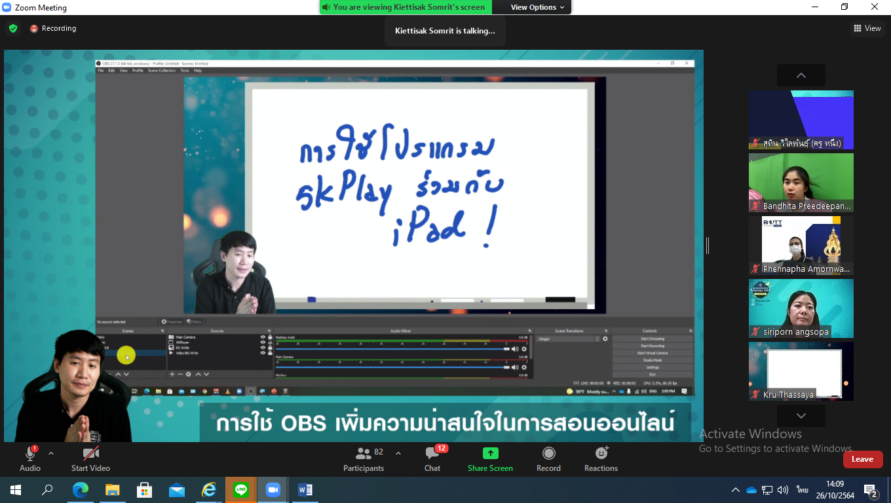Mute Desktop Audio speaker icon in OBS mixer

click(515, 349)
